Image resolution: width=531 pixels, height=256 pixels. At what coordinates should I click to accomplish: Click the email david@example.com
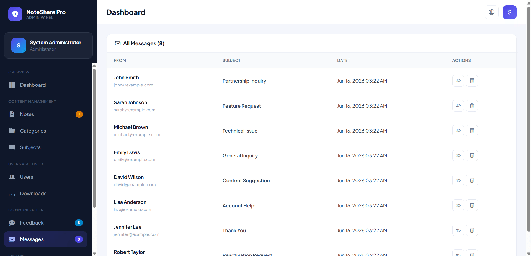135,185
